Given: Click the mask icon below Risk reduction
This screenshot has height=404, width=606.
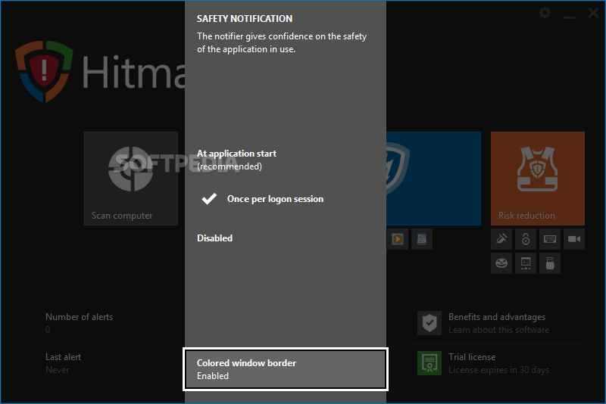Looking at the screenshot, I should [501, 263].
